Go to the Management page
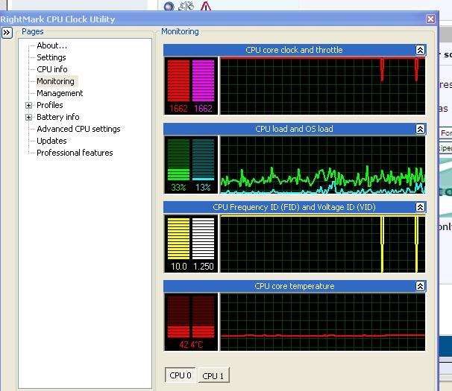Screen dimensions: 452x391 tap(60, 93)
